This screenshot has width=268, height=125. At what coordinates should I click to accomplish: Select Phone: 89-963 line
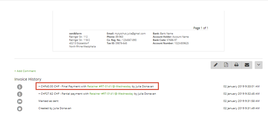coord(115,37)
